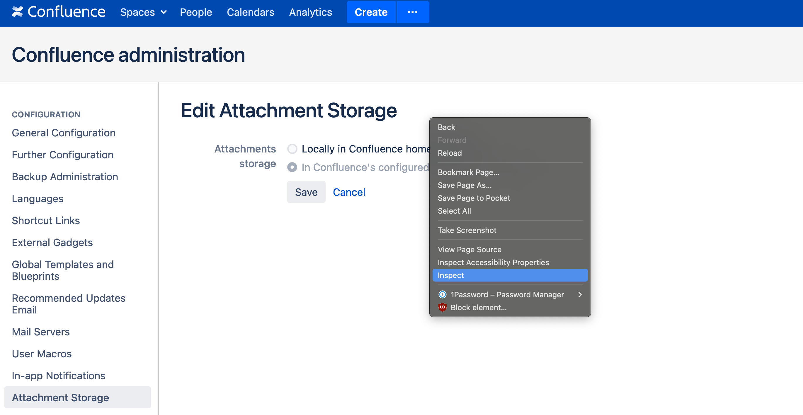
Task: Open Backup Administration page
Action: pos(65,176)
